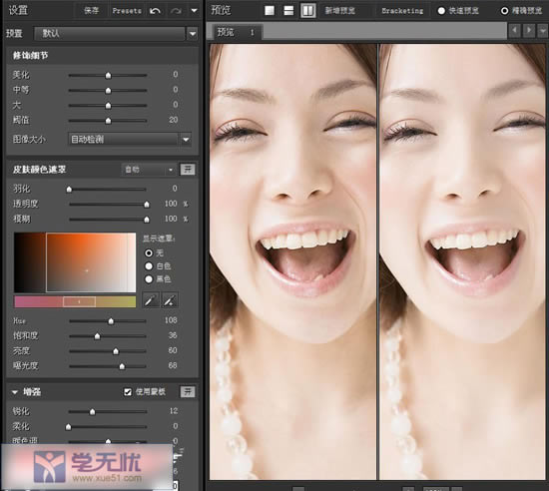The width and height of the screenshot is (549, 491).
Task: Click the Hue slider handle
Action: (x=111, y=321)
